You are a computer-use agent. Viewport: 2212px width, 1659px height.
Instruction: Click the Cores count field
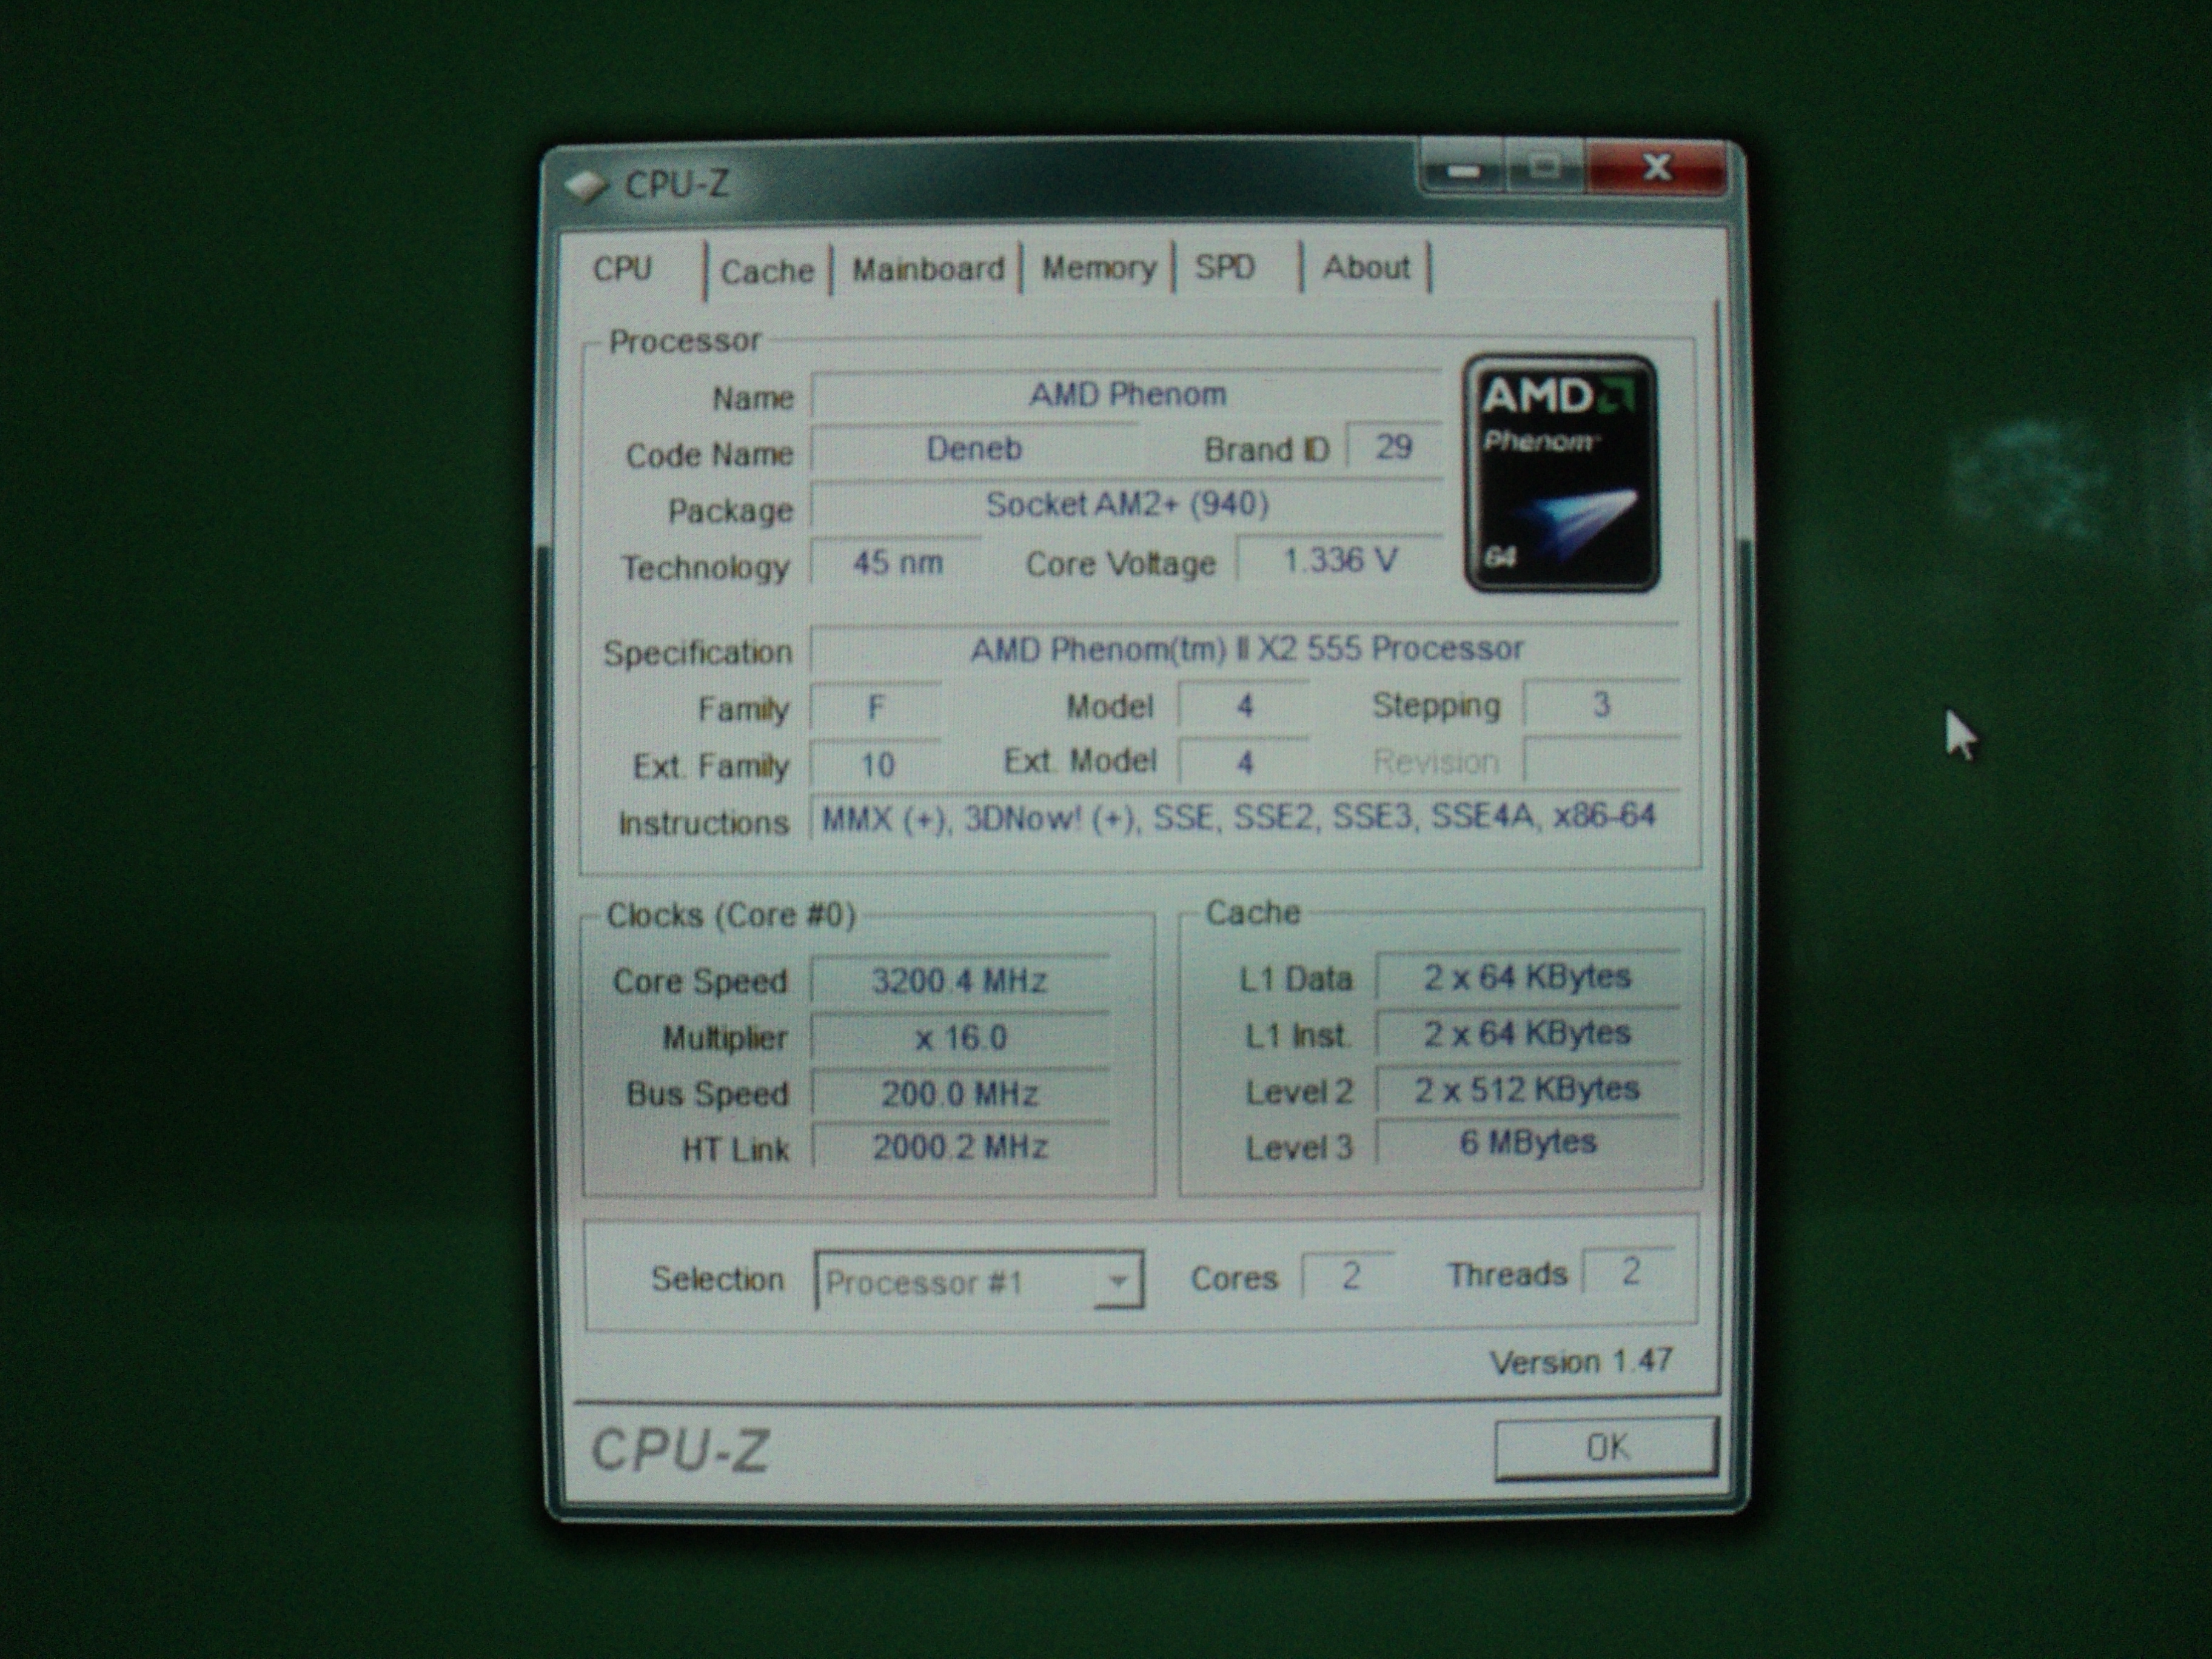1350,1275
